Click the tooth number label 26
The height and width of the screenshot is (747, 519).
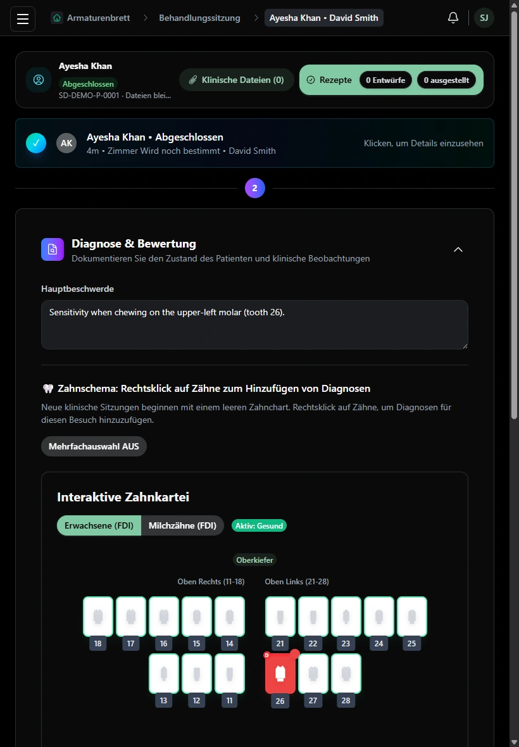(280, 701)
